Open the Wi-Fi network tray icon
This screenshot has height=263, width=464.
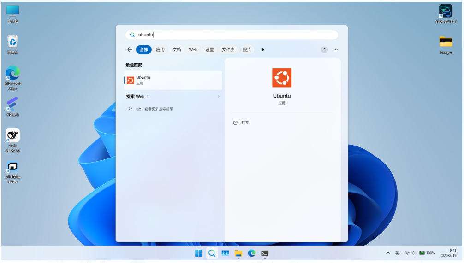(407, 253)
